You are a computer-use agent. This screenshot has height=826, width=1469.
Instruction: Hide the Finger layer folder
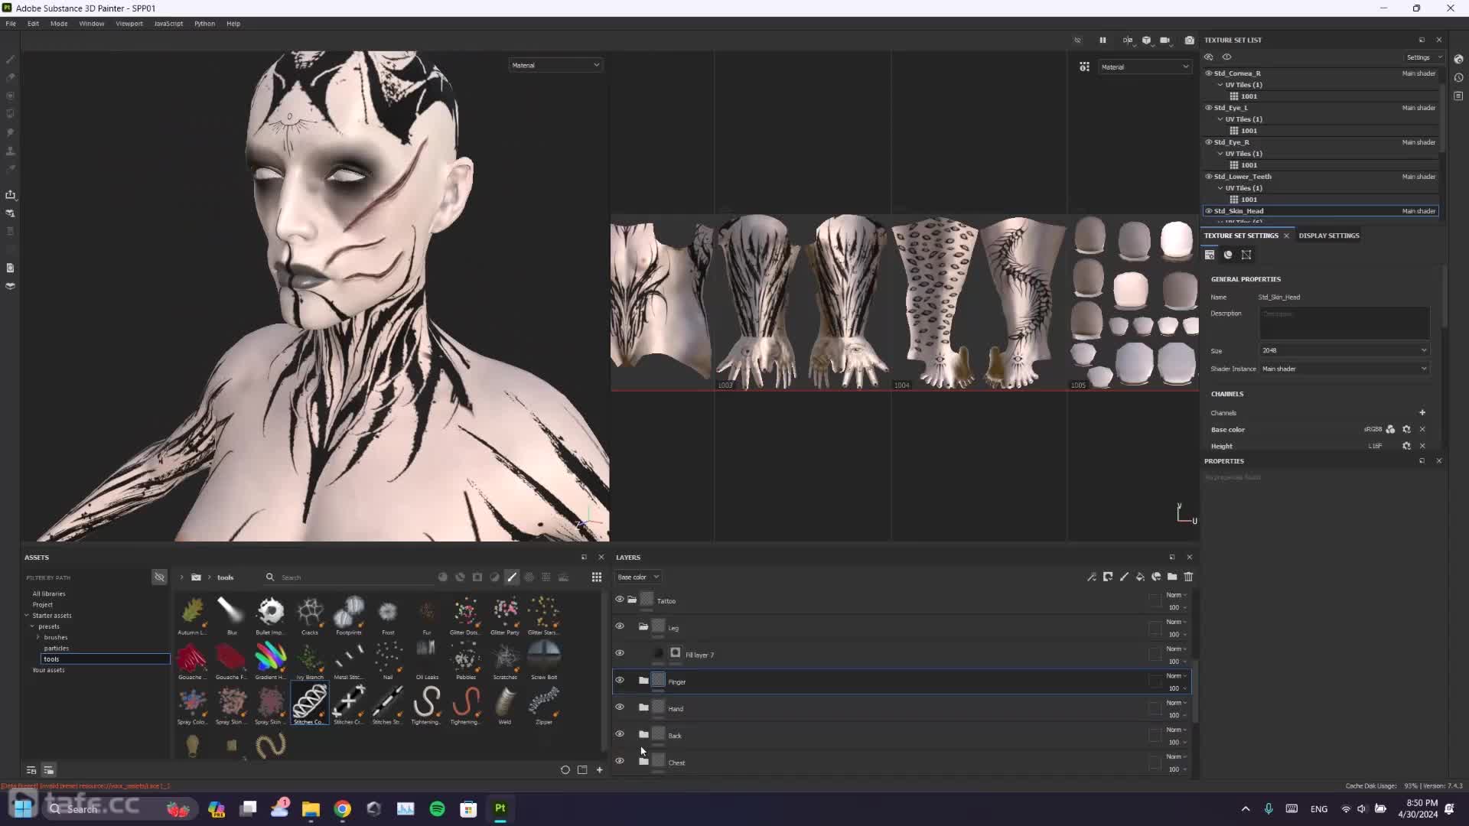(x=619, y=680)
